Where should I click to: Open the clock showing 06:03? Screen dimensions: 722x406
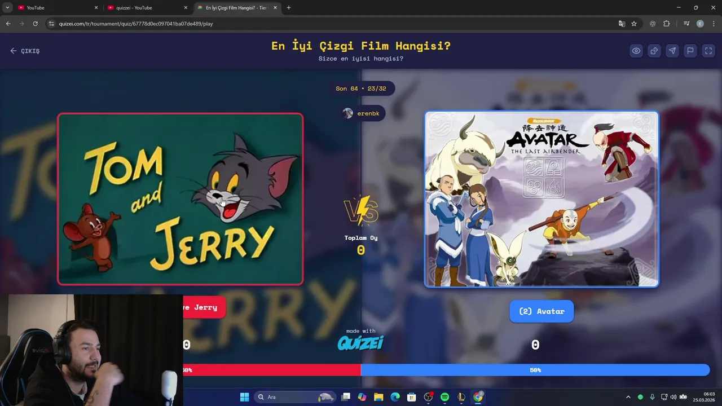tap(704, 397)
